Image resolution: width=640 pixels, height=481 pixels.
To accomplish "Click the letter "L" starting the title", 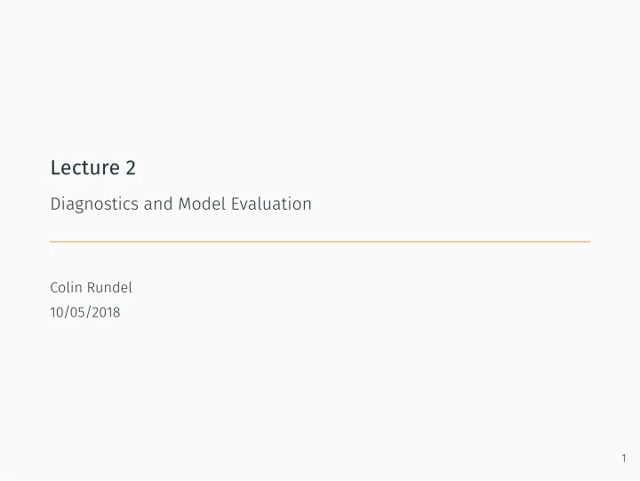I will [x=55, y=168].
